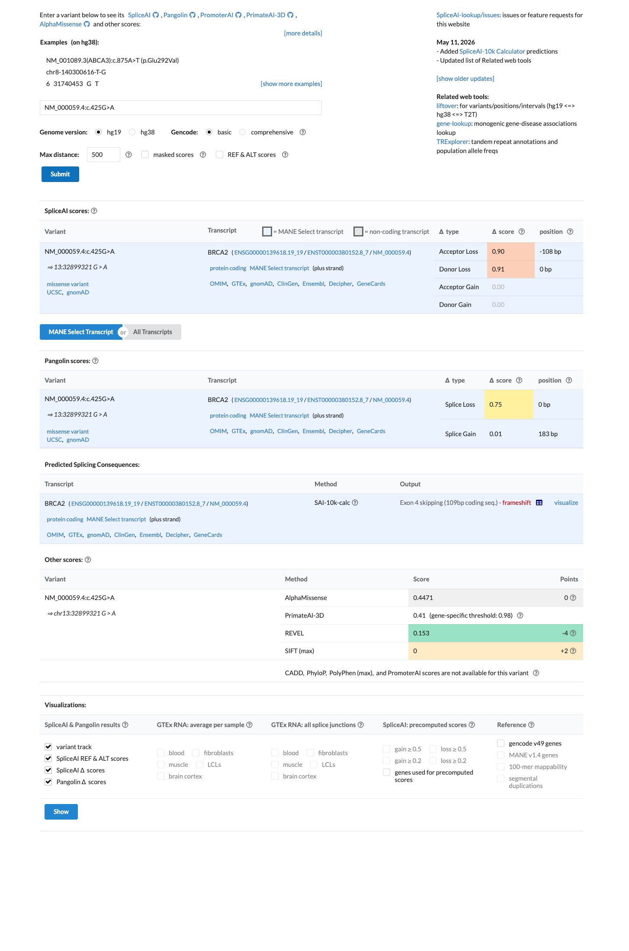
Task: Open SpliceAI-lookup/issues link
Action: pos(468,15)
